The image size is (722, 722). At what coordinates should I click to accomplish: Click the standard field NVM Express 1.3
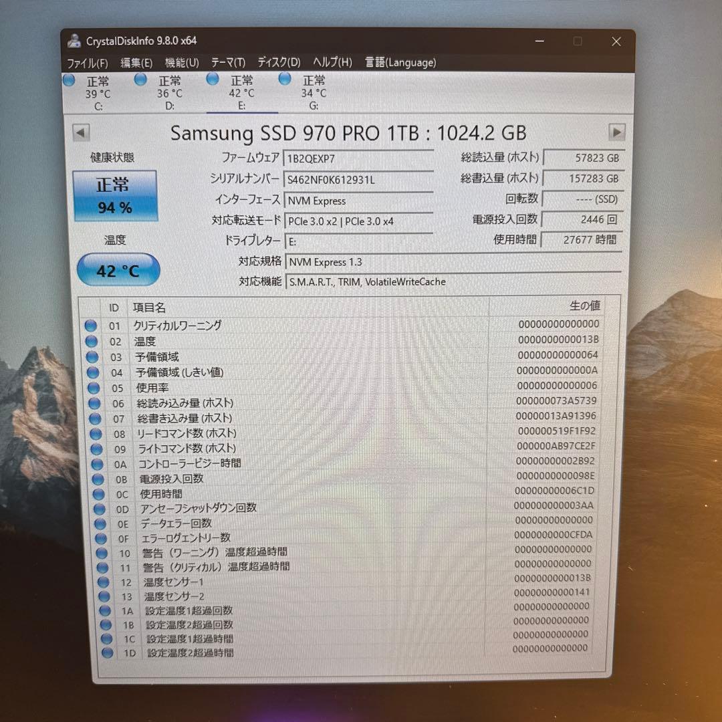click(x=453, y=262)
